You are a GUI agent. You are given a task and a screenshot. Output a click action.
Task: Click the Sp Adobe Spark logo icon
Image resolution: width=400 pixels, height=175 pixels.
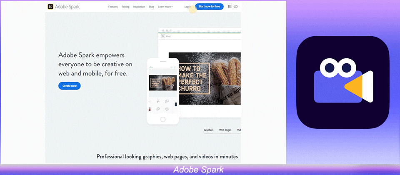coord(50,7)
